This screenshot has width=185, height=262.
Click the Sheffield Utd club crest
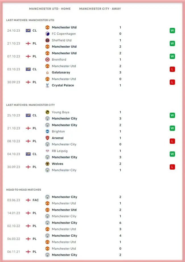48,40
